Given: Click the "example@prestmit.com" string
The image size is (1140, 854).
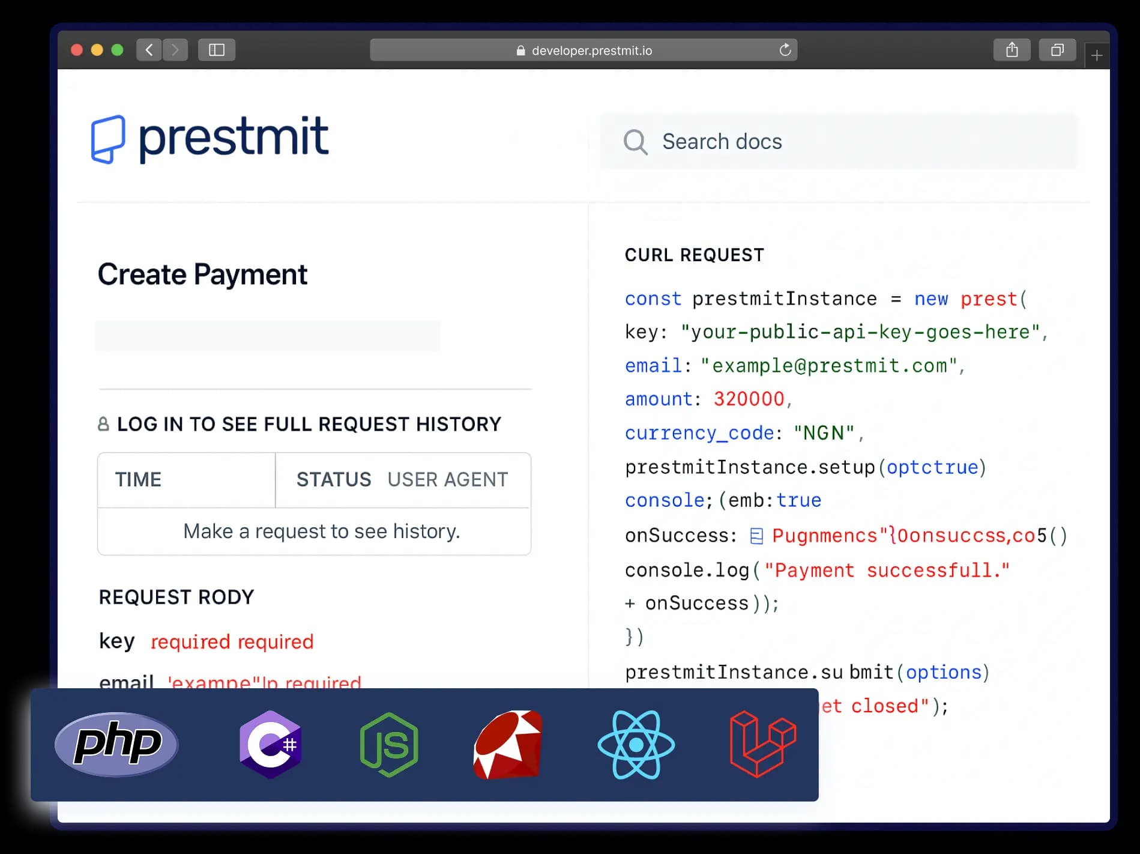Looking at the screenshot, I should click(828, 365).
